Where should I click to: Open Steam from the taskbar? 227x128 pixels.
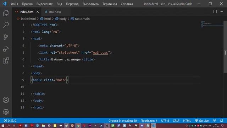(101, 126)
